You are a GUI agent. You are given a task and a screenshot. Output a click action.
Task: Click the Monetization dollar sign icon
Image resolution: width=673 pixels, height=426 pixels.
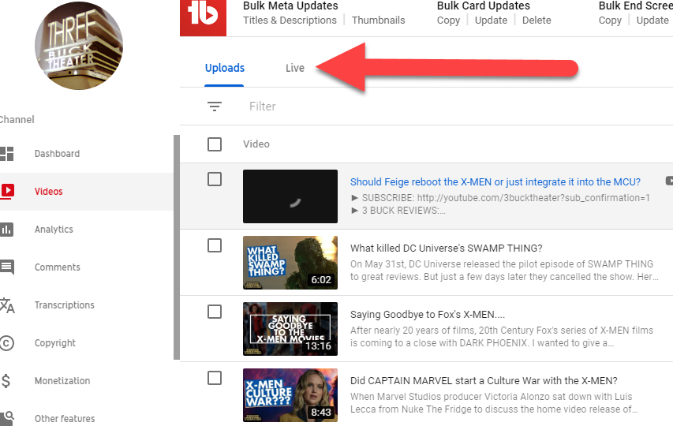click(6, 380)
